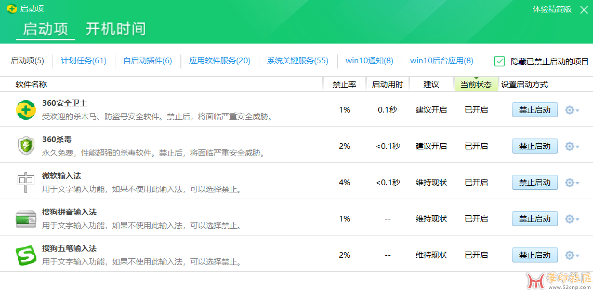Open the win10通知(8) sub-tab
The height and width of the screenshot is (291, 593).
[x=370, y=61]
